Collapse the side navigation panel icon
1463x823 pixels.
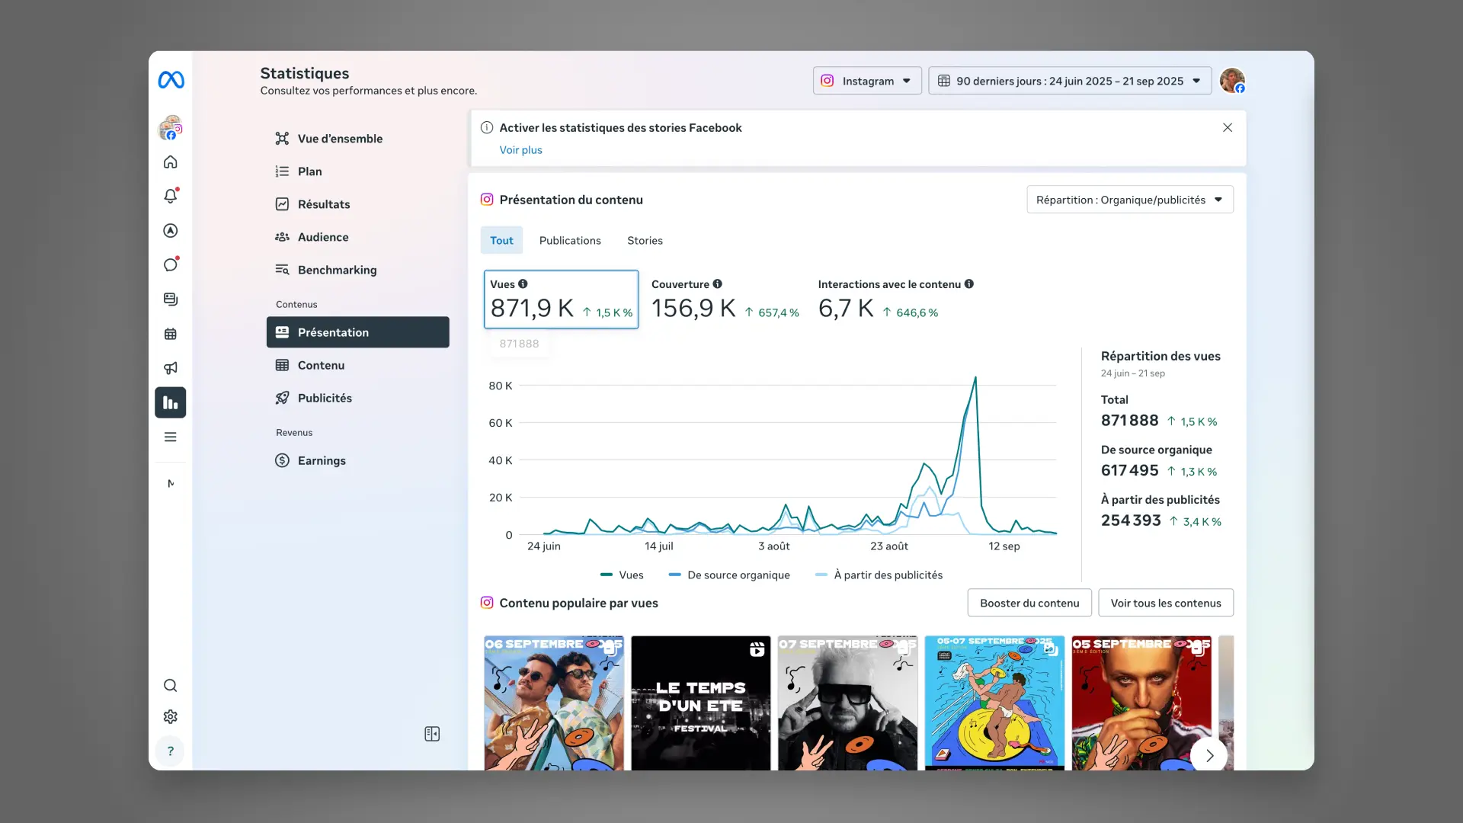point(432,734)
